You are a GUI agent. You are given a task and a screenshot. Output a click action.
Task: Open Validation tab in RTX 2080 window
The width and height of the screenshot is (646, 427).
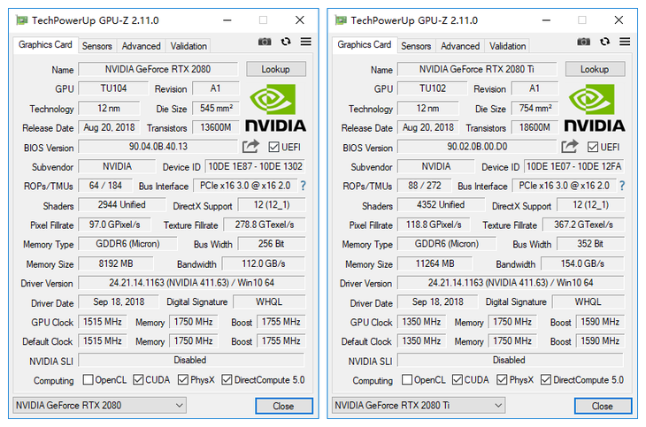pos(188,46)
